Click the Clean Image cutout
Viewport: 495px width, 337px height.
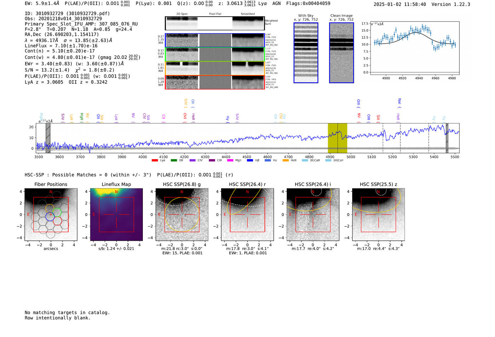click(342, 53)
